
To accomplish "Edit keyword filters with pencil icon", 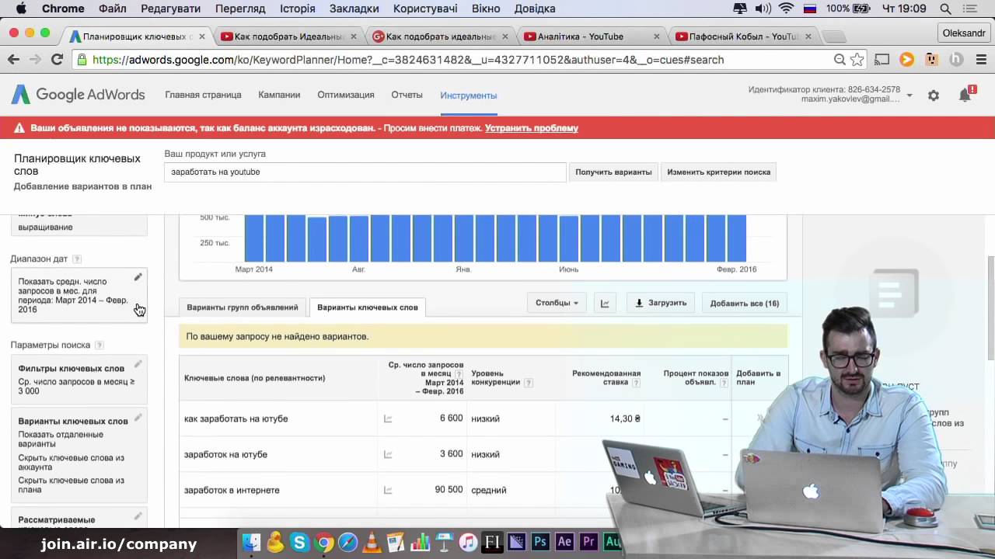I will [138, 364].
